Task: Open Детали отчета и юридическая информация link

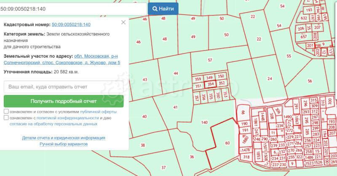Action: point(64,138)
